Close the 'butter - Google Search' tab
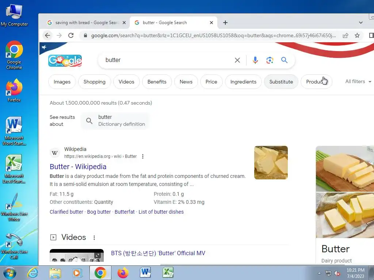374x280 pixels. [211, 23]
